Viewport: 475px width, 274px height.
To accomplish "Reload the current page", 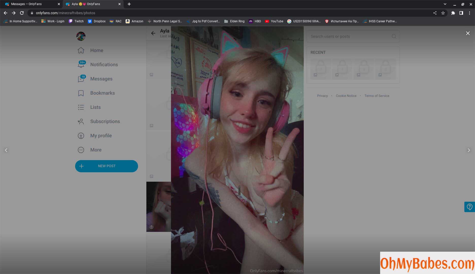I will (22, 13).
